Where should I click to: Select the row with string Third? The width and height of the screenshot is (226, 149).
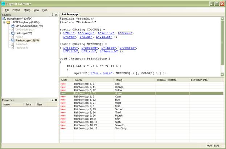click(x=141, y=112)
